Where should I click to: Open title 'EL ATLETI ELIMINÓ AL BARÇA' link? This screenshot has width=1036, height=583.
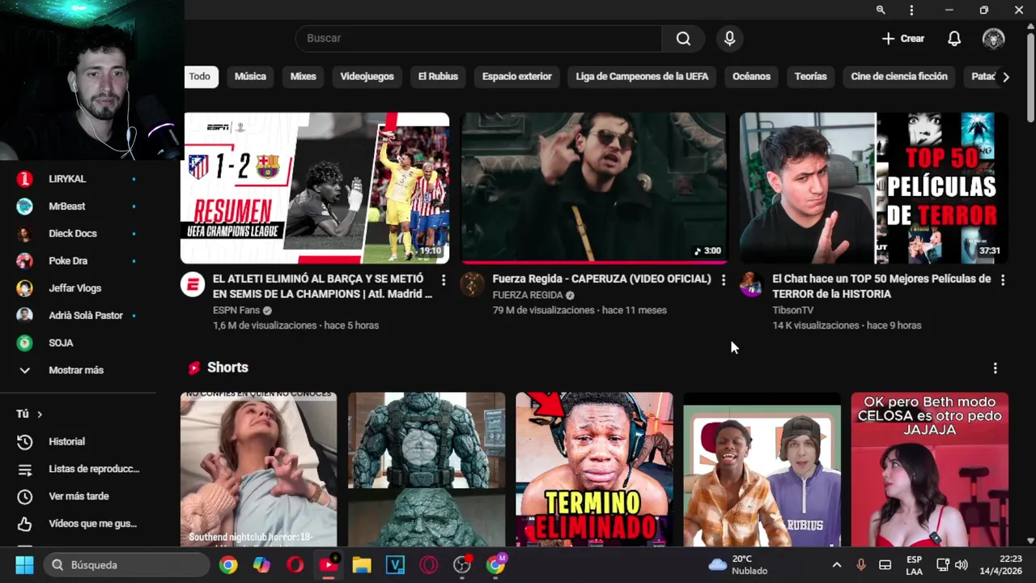[323, 286]
